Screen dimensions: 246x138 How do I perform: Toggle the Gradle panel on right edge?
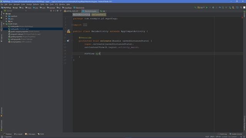[244, 14]
